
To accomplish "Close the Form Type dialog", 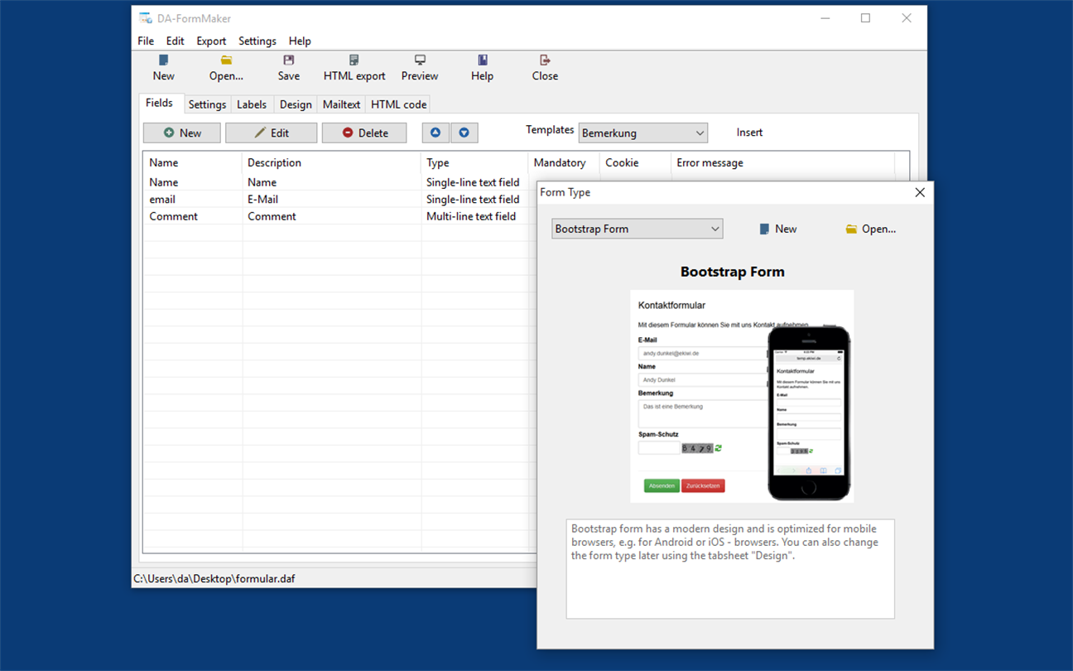I will (x=919, y=192).
